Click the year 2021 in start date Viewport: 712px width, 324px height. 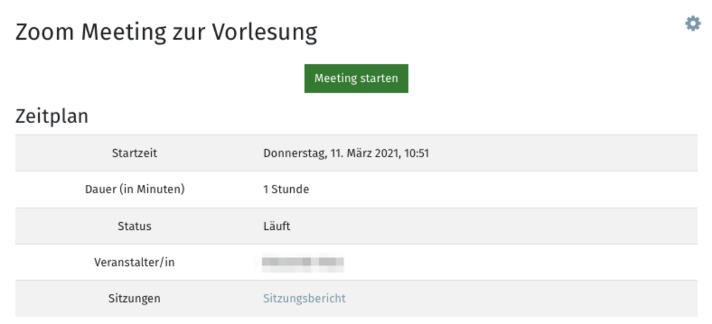pos(387,153)
